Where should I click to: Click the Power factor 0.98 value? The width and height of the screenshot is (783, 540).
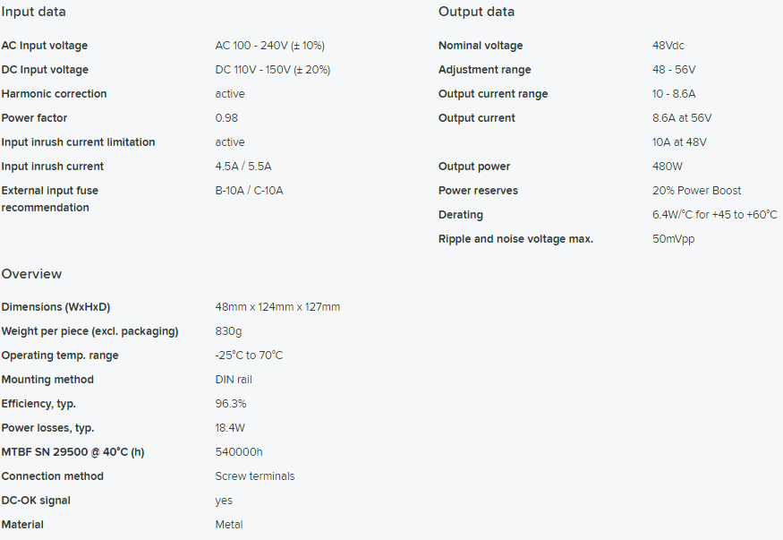(226, 118)
